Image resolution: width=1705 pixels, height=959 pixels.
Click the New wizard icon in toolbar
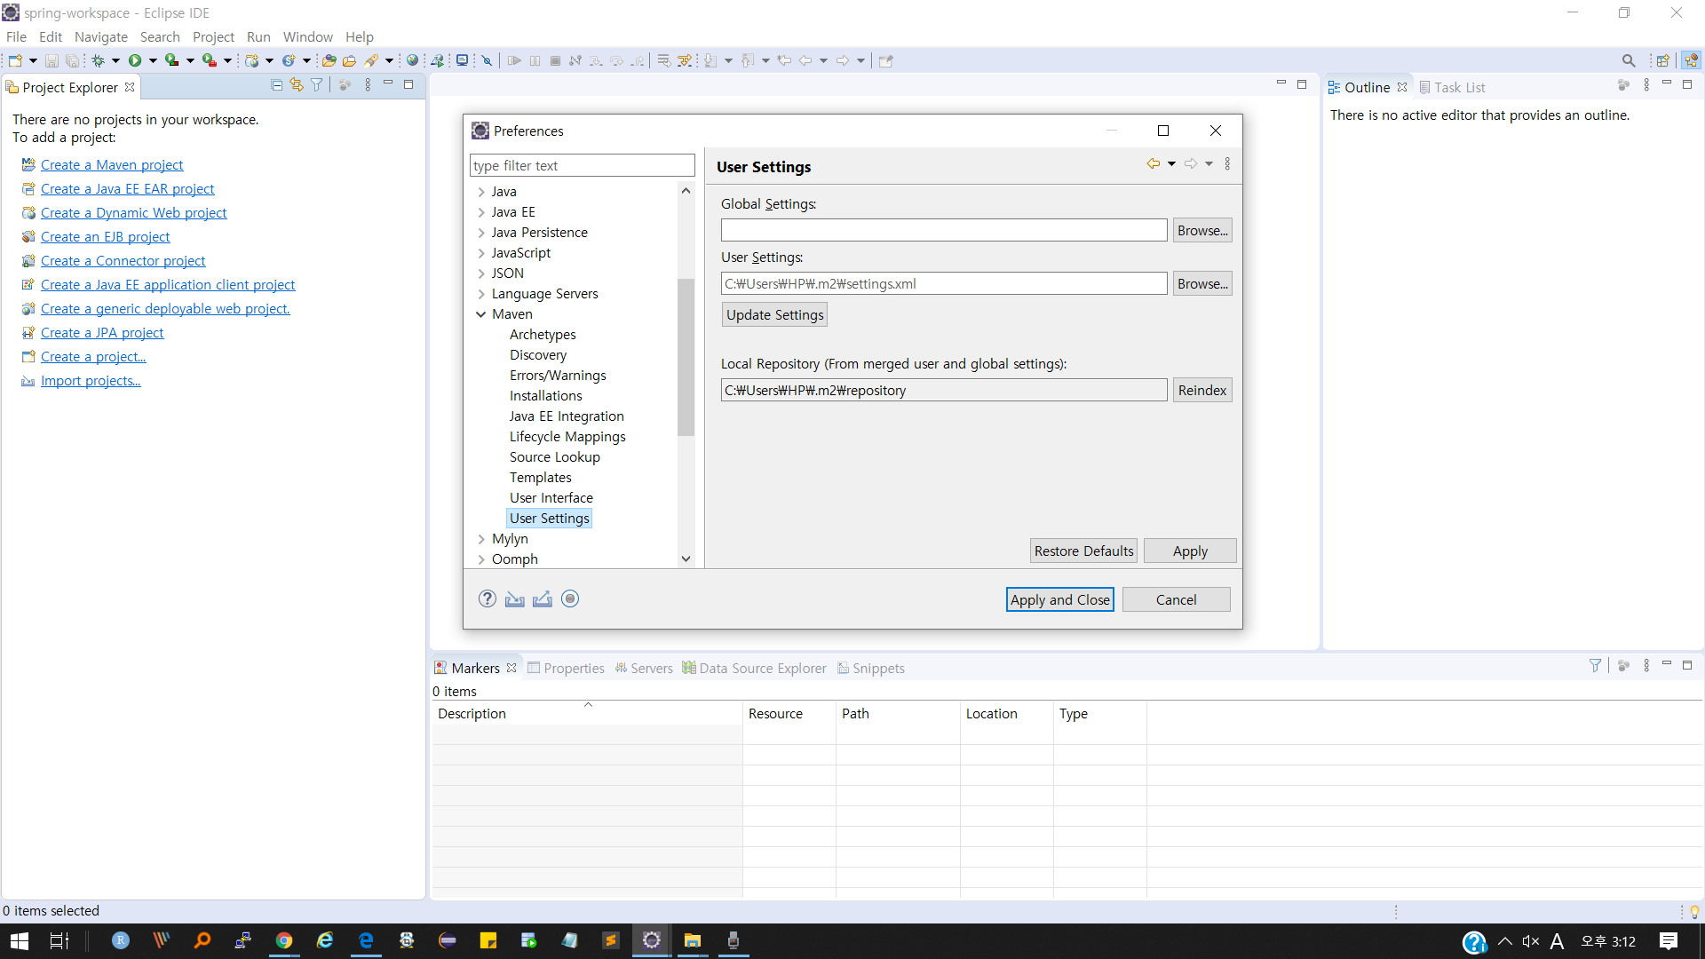coord(15,60)
